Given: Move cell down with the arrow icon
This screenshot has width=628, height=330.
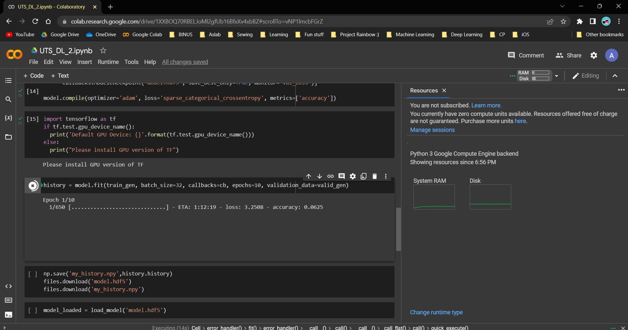Looking at the screenshot, I should [320, 176].
